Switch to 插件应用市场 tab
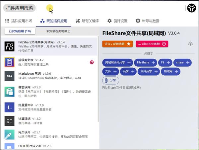 [x=19, y=21]
